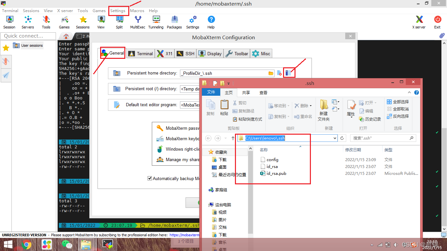Open the Packages toolbar icon
Image resolution: width=447 pixels, height=251 pixels.
point(174,22)
